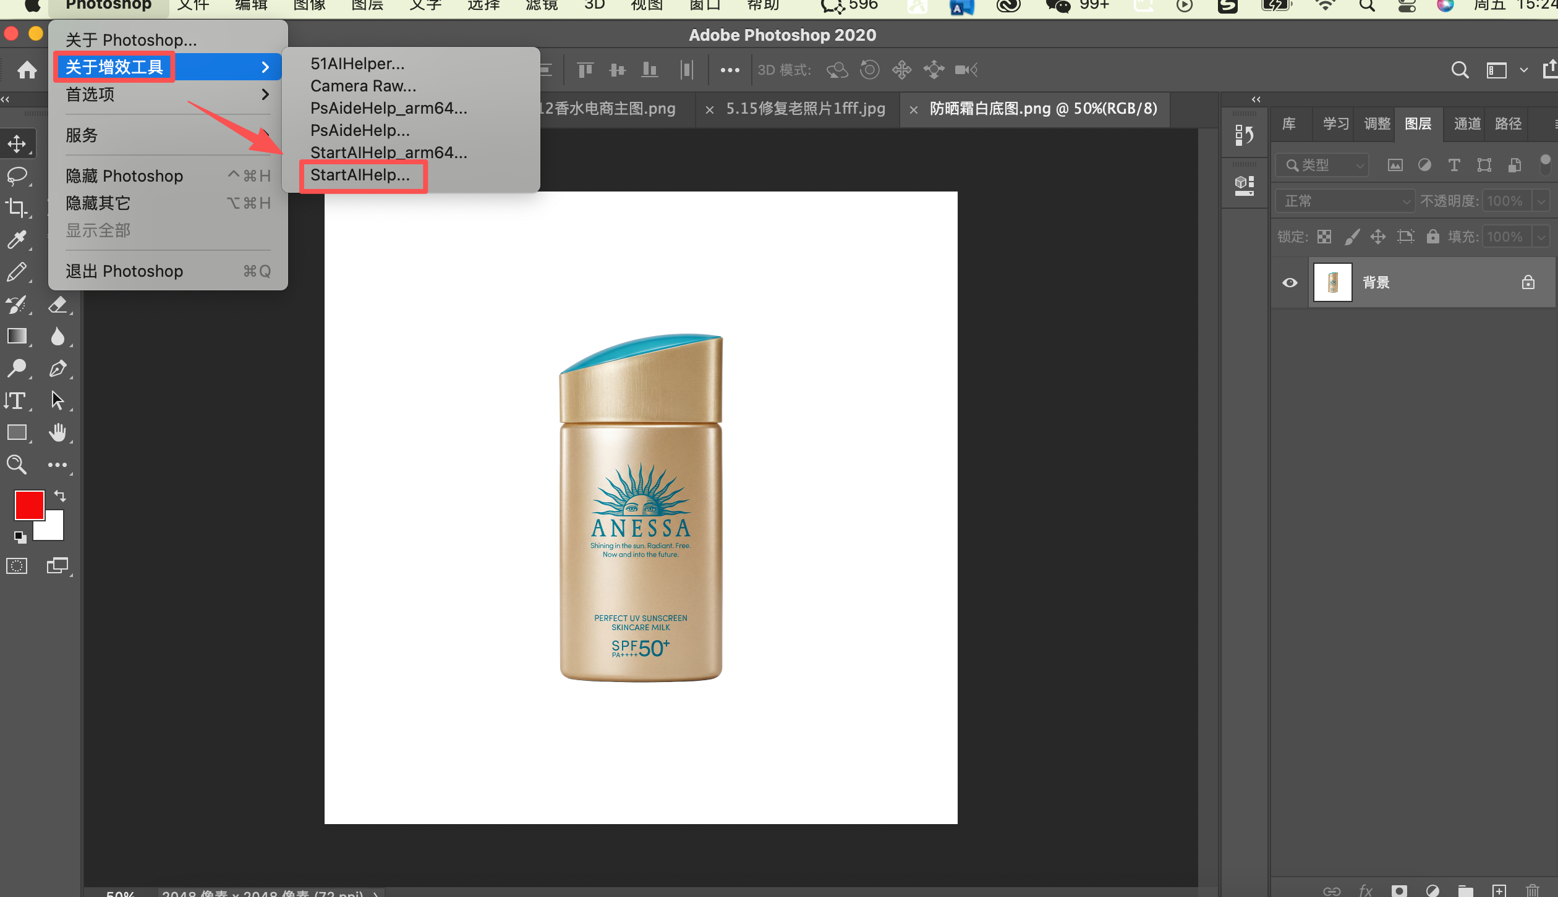Click the delete layer trash icon

[1532, 891]
